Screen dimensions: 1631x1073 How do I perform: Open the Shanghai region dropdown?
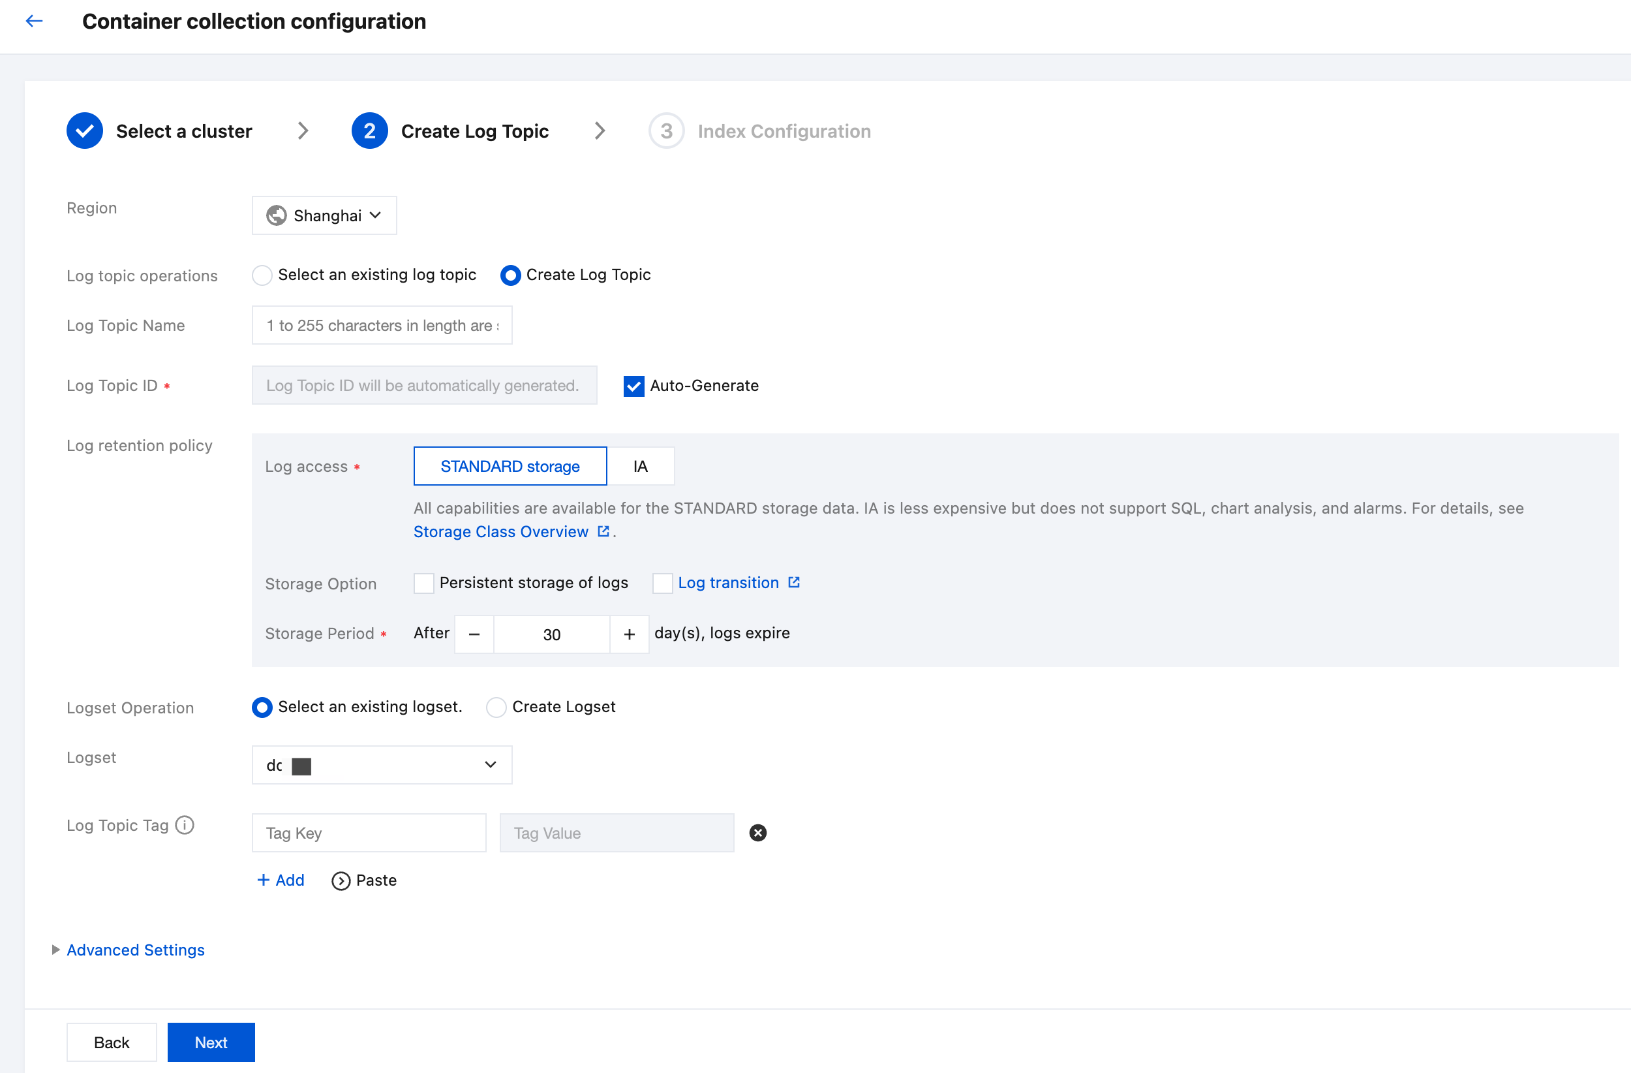(324, 215)
